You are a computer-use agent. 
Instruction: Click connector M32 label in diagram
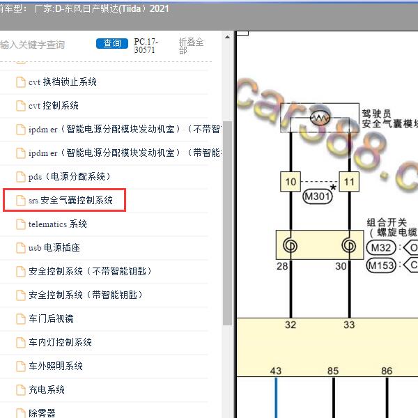click(381, 248)
